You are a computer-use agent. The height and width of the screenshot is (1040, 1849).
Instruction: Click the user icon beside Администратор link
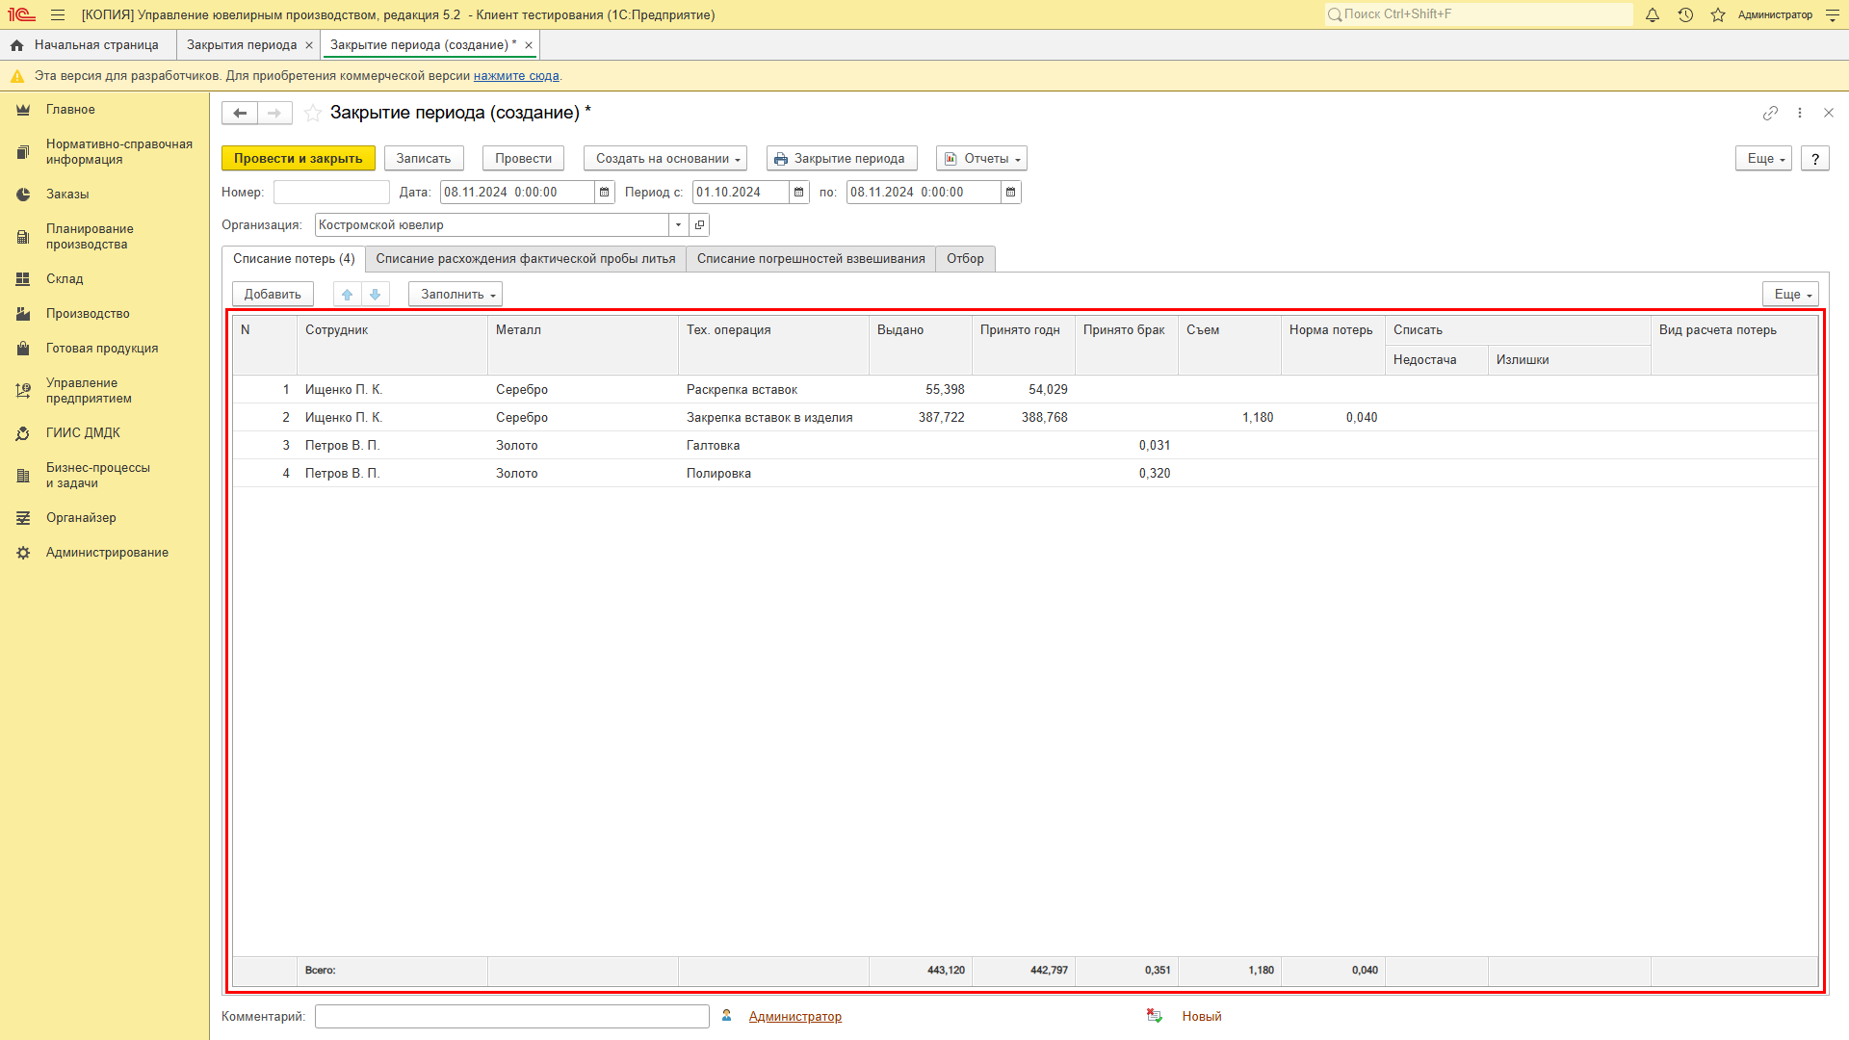pos(727,1016)
